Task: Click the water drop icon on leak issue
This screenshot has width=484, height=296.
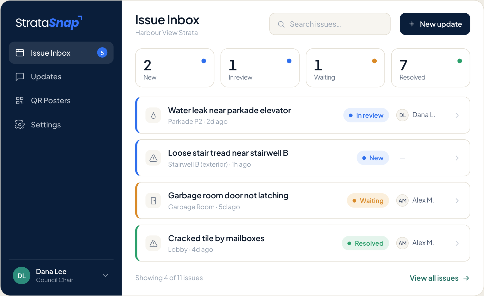Action: point(153,115)
